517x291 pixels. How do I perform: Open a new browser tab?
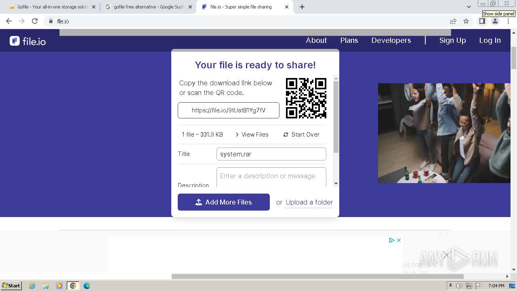[x=302, y=7]
